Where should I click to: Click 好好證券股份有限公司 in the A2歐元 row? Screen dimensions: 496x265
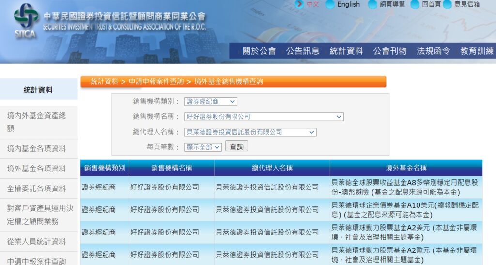pyautogui.click(x=165, y=255)
